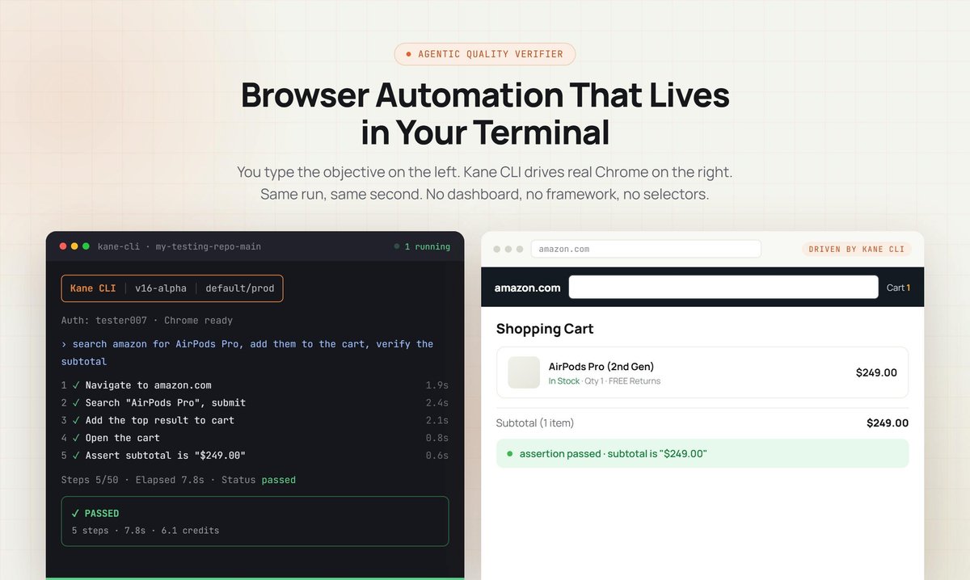
Task: Click the first gray browser window dot
Action: coord(497,249)
